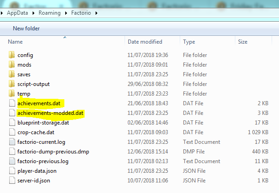The height and width of the screenshot is (193, 279).
Task: Expand the arrow after Roaming in breadcrumb
Action: (x=64, y=13)
